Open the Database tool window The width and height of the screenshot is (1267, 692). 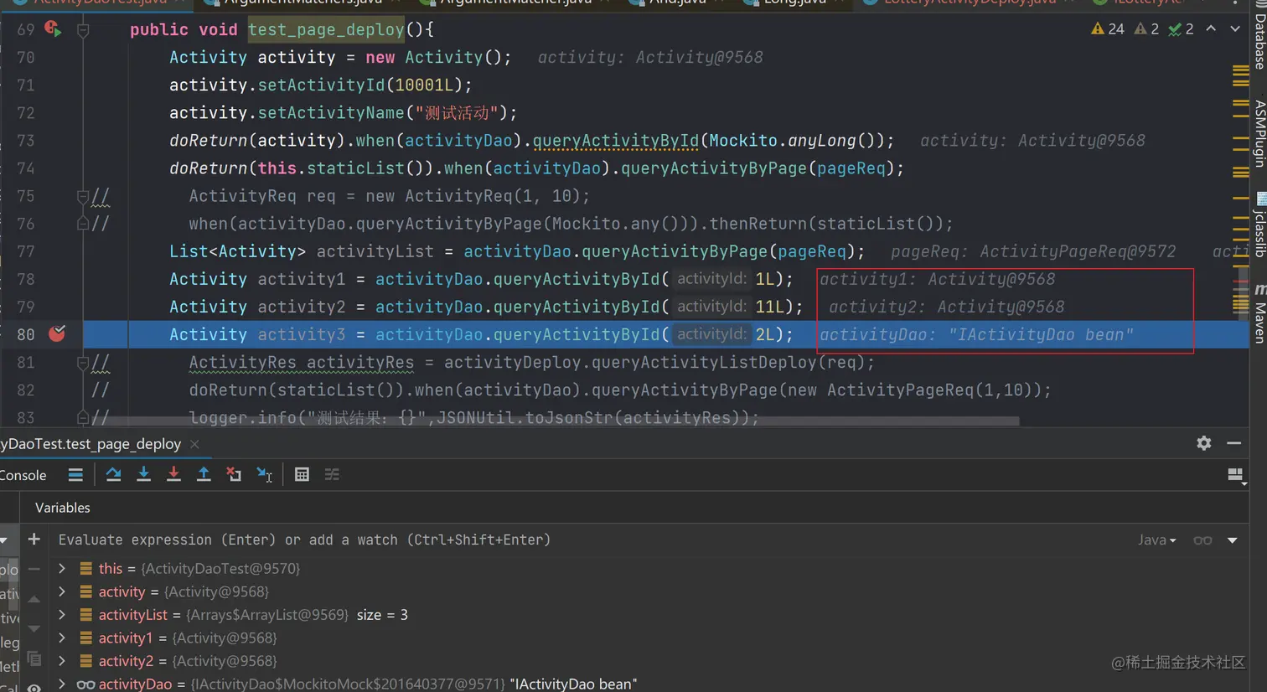[1259, 35]
